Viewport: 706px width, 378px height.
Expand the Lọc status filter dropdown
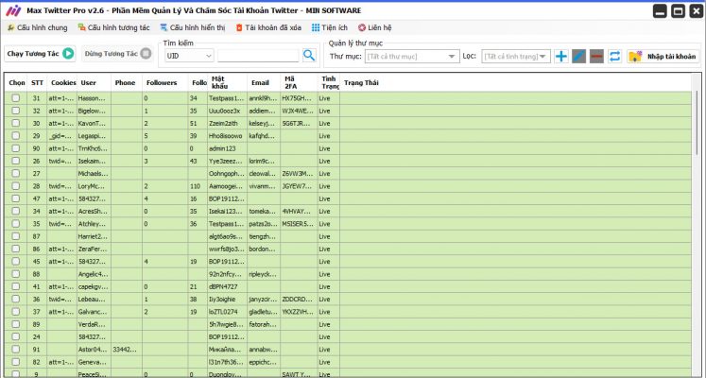pos(516,57)
